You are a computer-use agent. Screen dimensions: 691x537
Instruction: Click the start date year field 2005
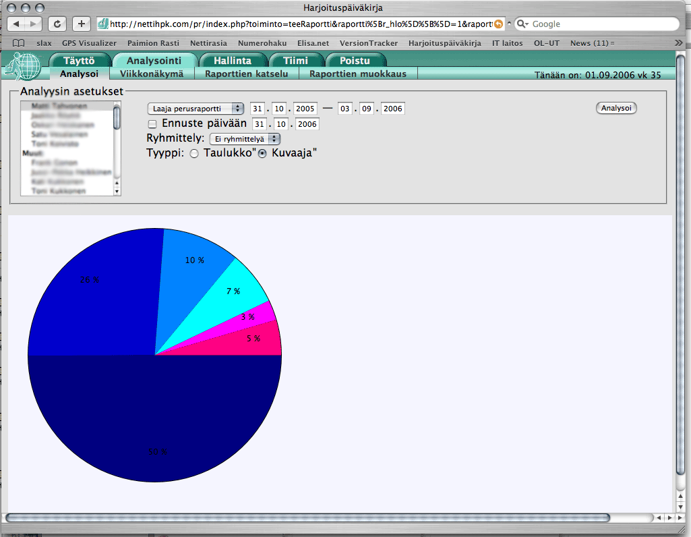pyautogui.click(x=305, y=109)
